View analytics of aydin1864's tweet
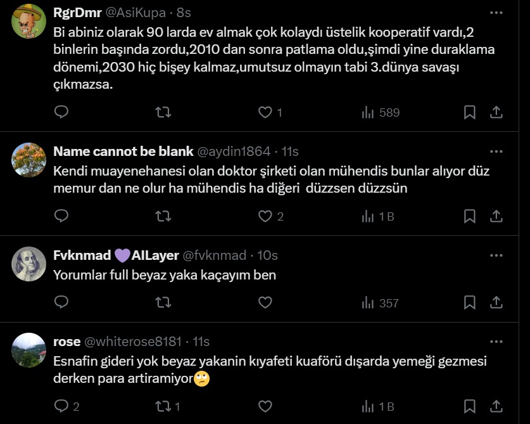The width and height of the screenshot is (530, 424). coord(378,216)
